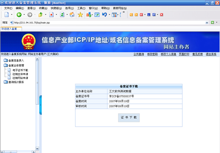Open the Refresh dropdown arrow
Image resolution: width=220 pixels, height=153 pixels.
tap(67, 14)
